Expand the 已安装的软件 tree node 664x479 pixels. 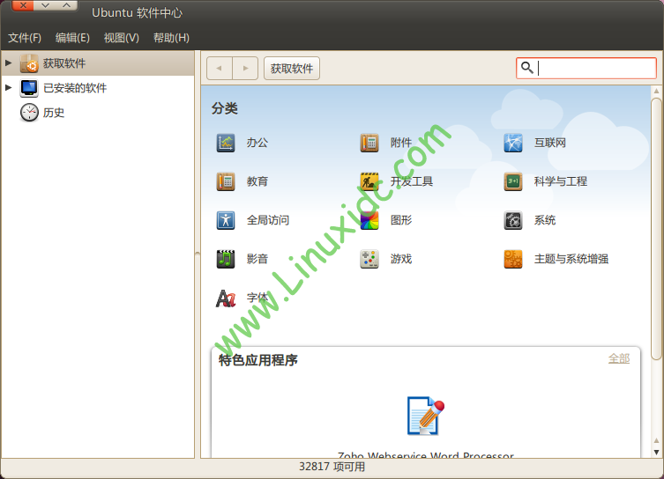8,87
